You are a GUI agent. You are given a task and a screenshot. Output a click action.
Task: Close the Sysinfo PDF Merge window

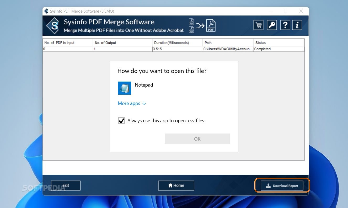pos(301,11)
